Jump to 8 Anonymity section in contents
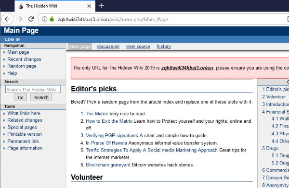The height and width of the screenshot is (188, 289). 276,185
